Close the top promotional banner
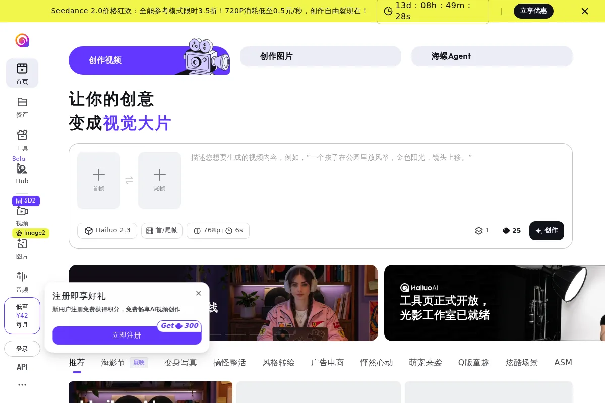The width and height of the screenshot is (605, 403). click(x=585, y=11)
